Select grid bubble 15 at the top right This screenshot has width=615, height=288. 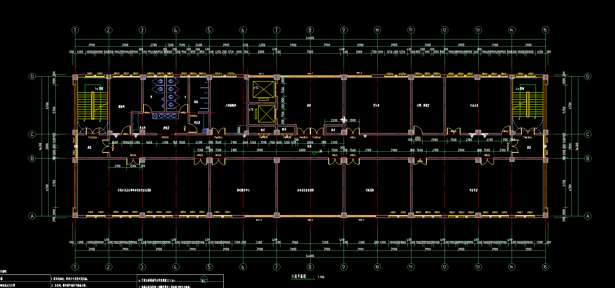pyautogui.click(x=545, y=30)
